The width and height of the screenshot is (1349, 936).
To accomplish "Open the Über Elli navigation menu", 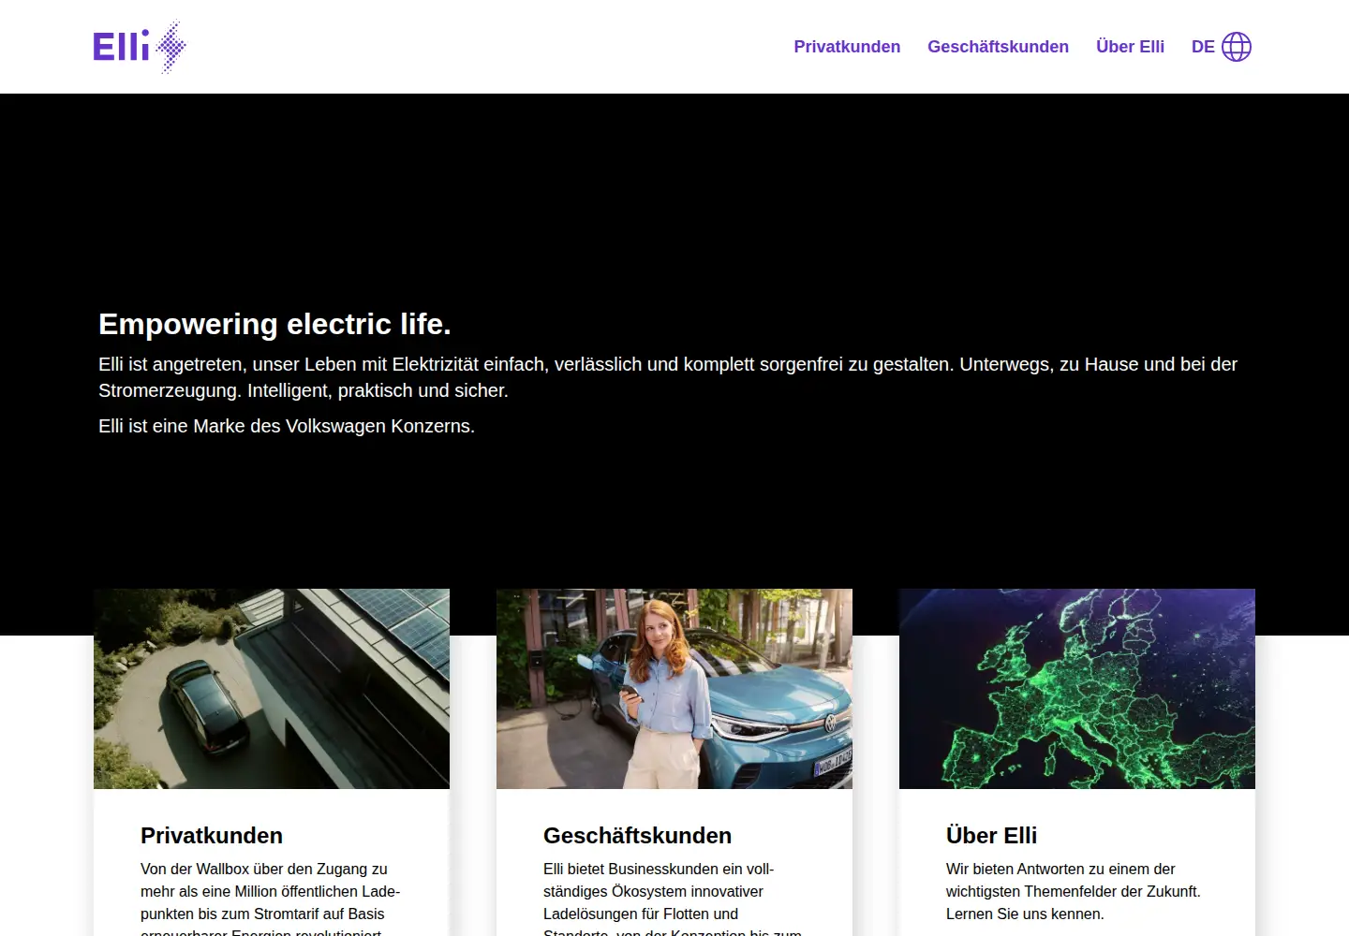I will (x=1130, y=47).
